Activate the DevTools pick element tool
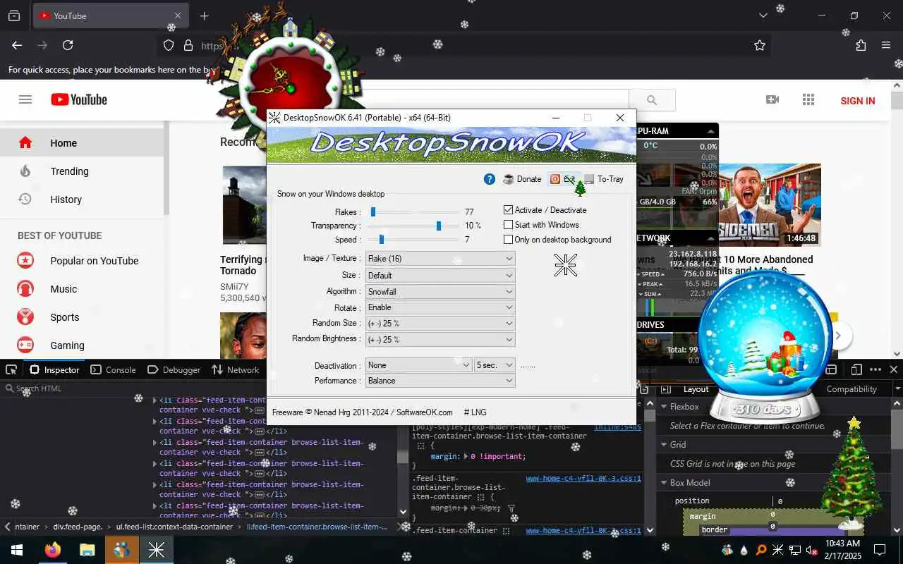 coord(11,369)
